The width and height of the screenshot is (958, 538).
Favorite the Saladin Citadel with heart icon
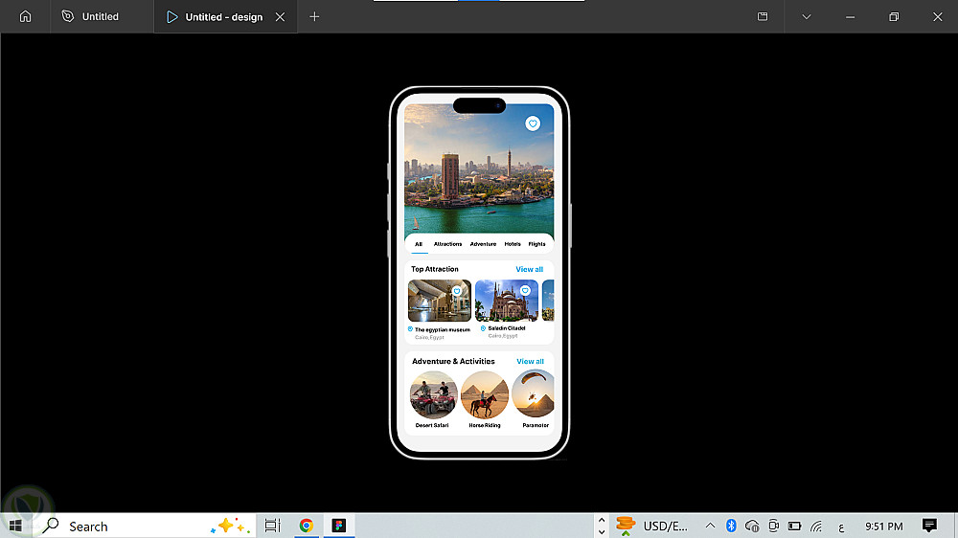coord(525,291)
